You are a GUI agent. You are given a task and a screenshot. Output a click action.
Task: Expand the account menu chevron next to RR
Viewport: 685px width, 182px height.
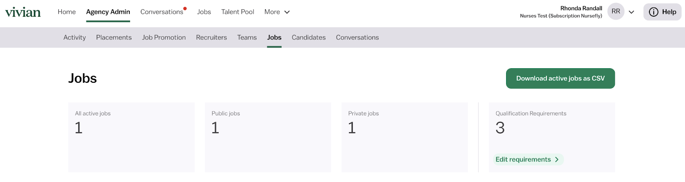pos(631,12)
